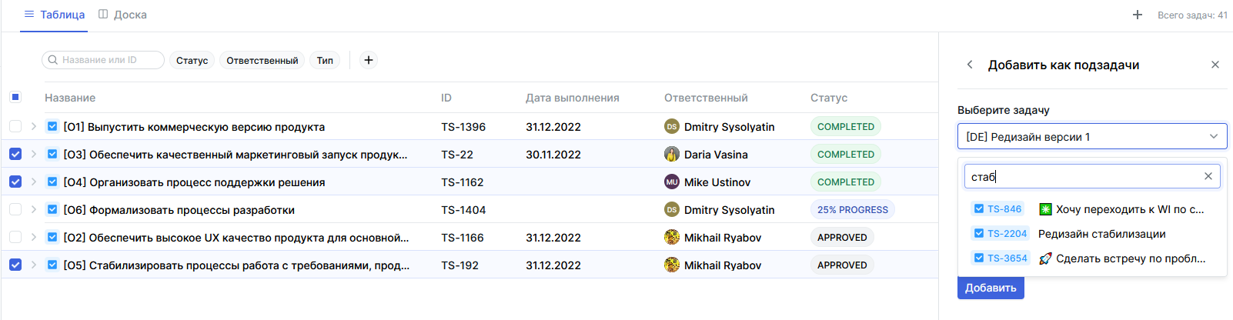Click the plus icon next to filter chips
The height and width of the screenshot is (320, 1233).
369,60
